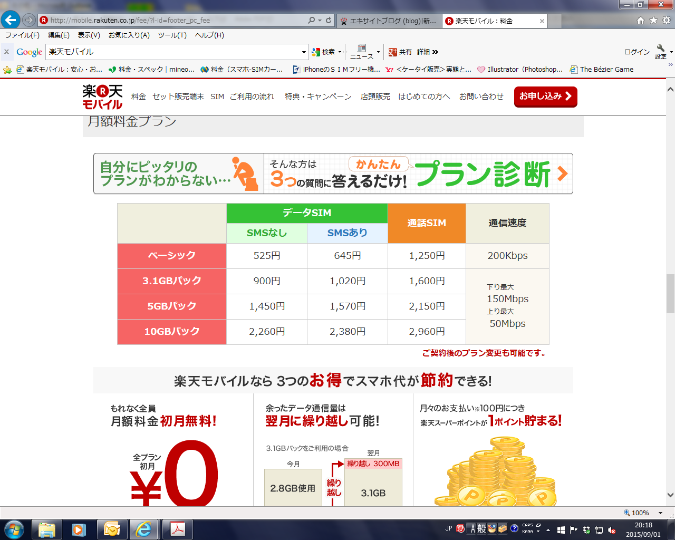This screenshot has height=540, width=675.
Task: Open Adobe Reader from the taskbar
Action: (x=177, y=529)
